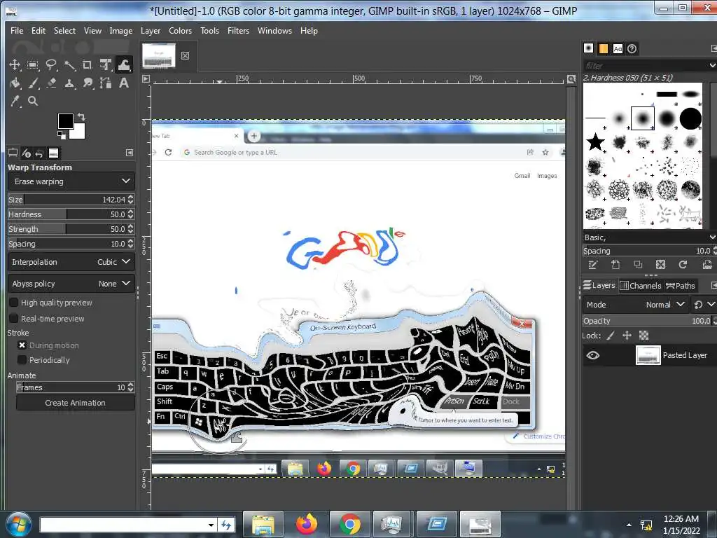Reset colors to default black and white

point(61,134)
